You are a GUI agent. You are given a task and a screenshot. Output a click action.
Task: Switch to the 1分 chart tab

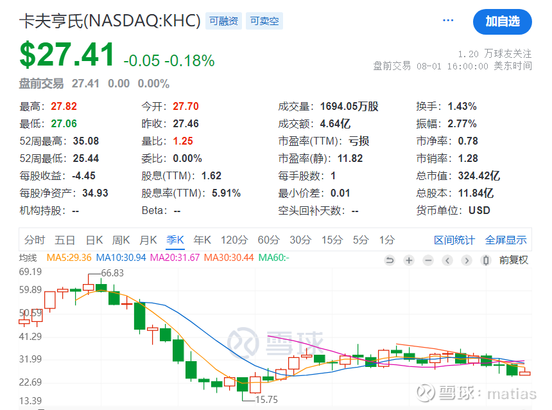point(386,240)
